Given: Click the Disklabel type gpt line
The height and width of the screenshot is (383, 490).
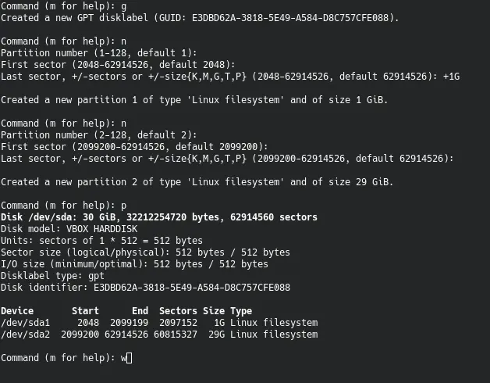Looking at the screenshot, I should pyautogui.click(x=52, y=276).
